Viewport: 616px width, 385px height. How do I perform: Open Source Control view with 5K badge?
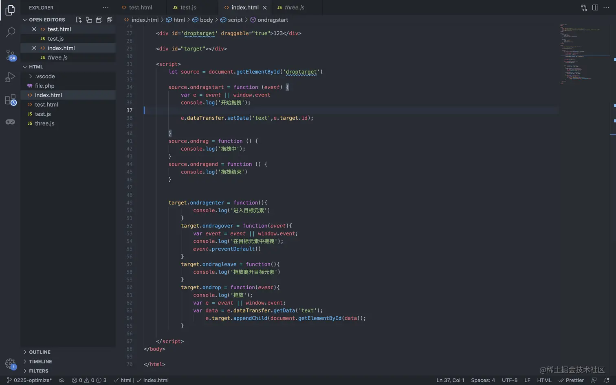(10, 55)
